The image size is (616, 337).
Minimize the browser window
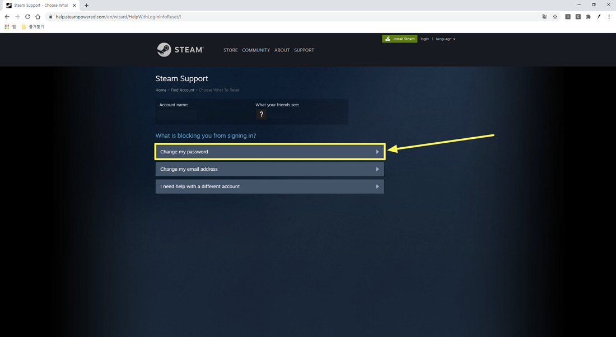(x=578, y=4)
